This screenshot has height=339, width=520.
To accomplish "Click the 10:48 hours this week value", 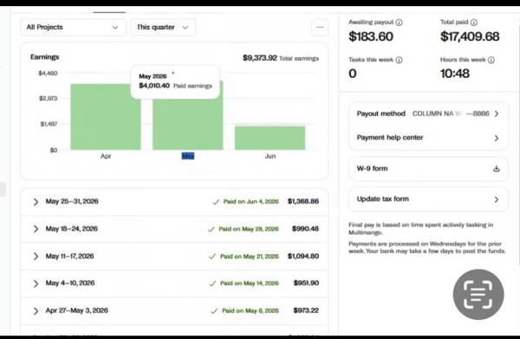I will [x=455, y=74].
